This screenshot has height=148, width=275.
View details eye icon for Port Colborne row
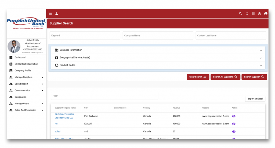coord(234,116)
